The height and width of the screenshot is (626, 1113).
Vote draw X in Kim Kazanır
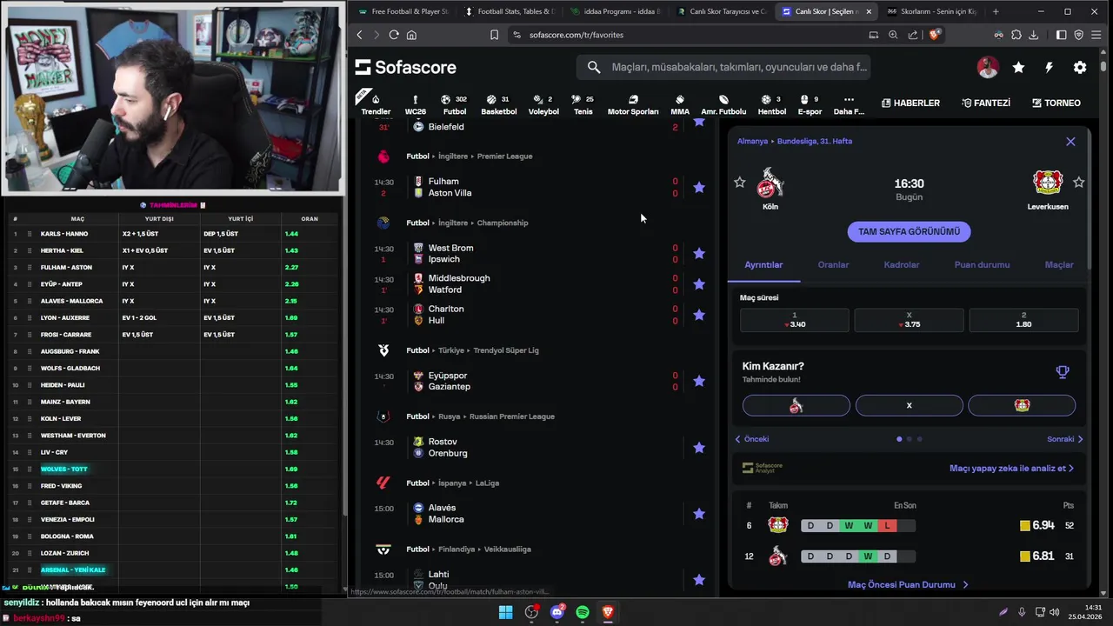tap(909, 405)
